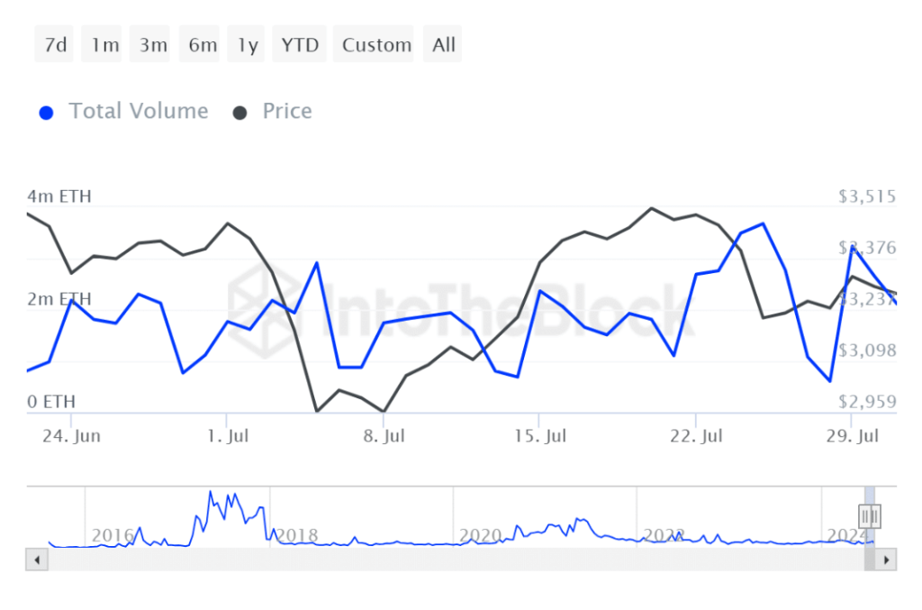Click the price line low at 8 Jul
The width and height of the screenshot is (922, 610).
click(384, 412)
